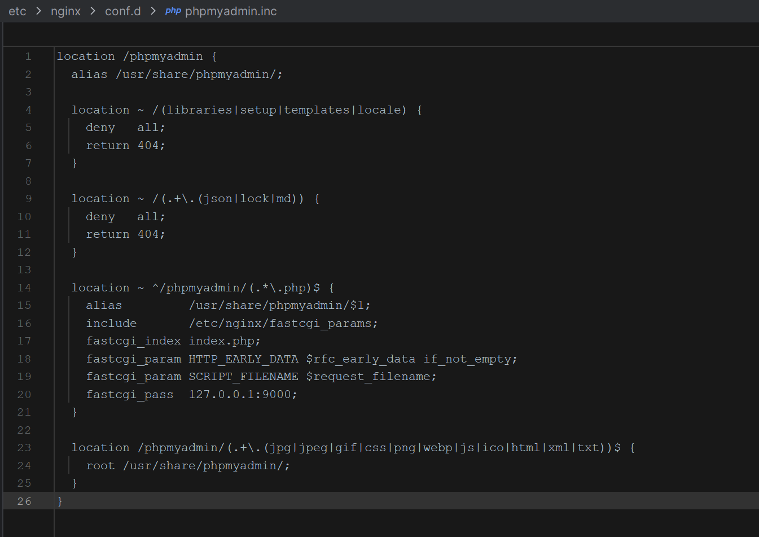759x537 pixels.
Task: Click 'index.php;' value on line 17
Action: [225, 341]
